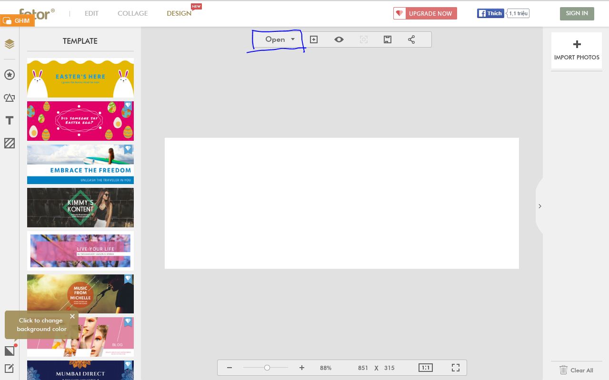Click the 1,1 triệu like counter

(518, 13)
